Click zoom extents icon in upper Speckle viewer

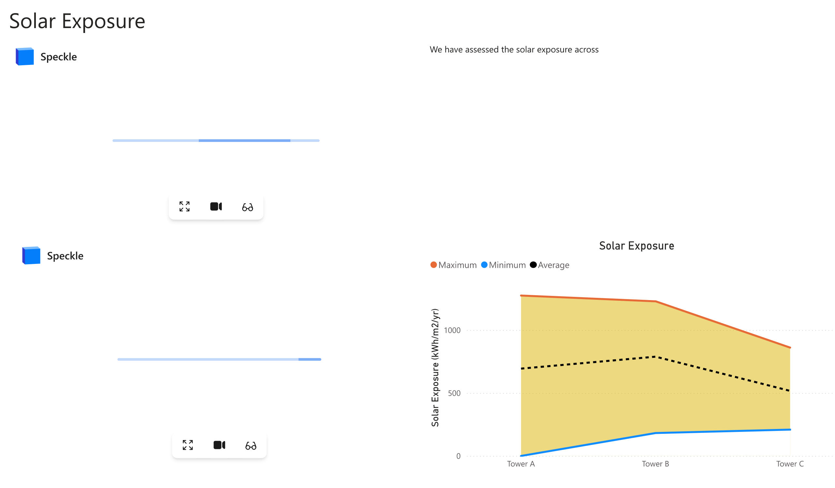pos(184,207)
